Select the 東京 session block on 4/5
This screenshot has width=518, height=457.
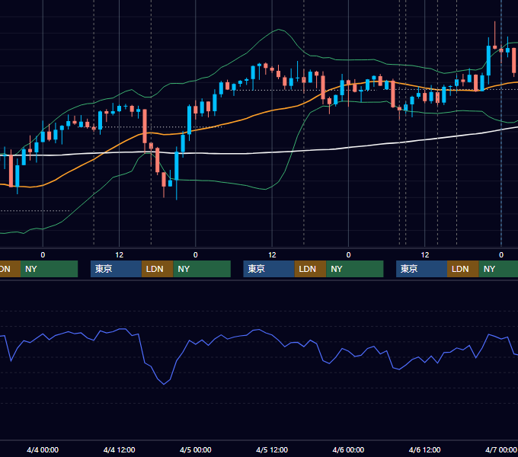[x=269, y=269]
